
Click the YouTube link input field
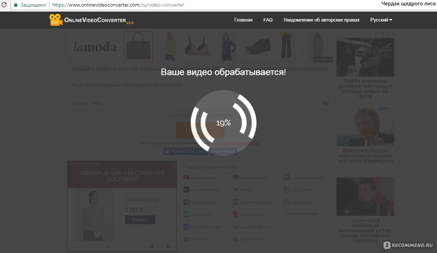(200, 85)
